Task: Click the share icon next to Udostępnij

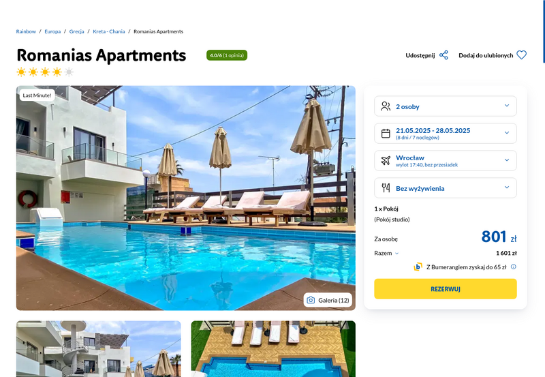Action: click(x=443, y=55)
